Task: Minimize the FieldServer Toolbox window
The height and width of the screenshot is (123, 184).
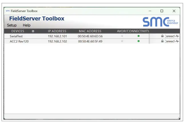Action: 150,11
